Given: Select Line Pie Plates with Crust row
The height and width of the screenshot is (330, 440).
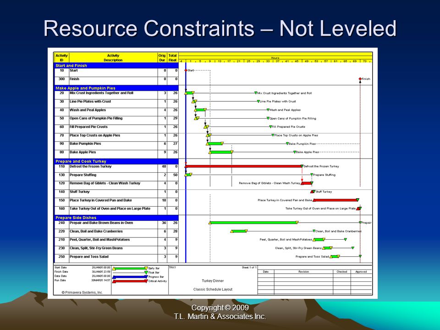Looking at the screenshot, I should click(x=116, y=103).
